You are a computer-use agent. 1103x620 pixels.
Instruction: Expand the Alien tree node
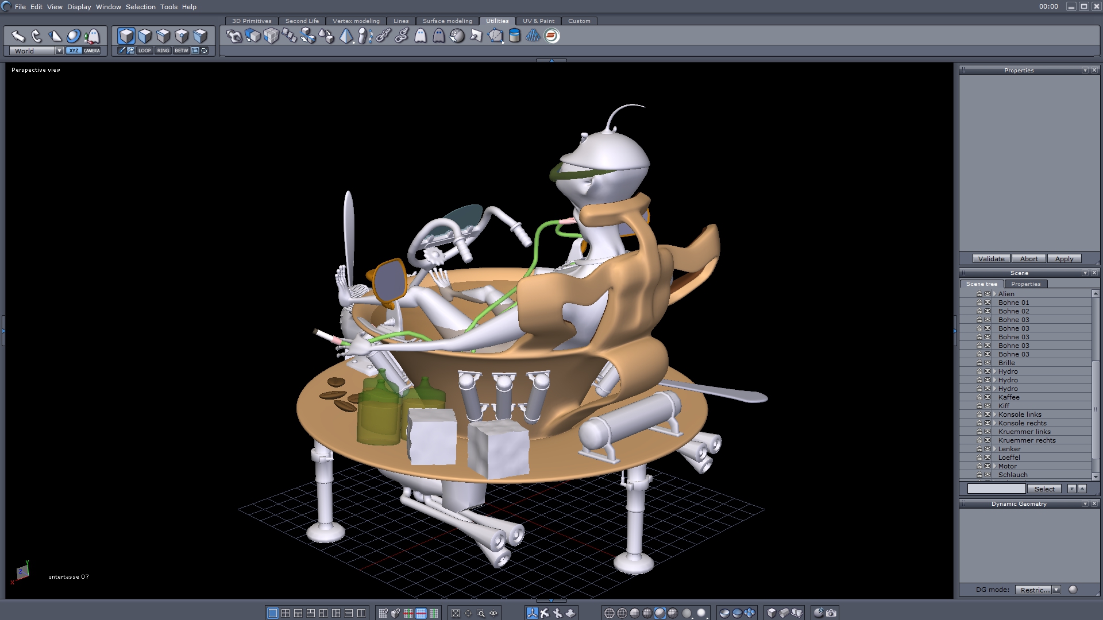(994, 294)
